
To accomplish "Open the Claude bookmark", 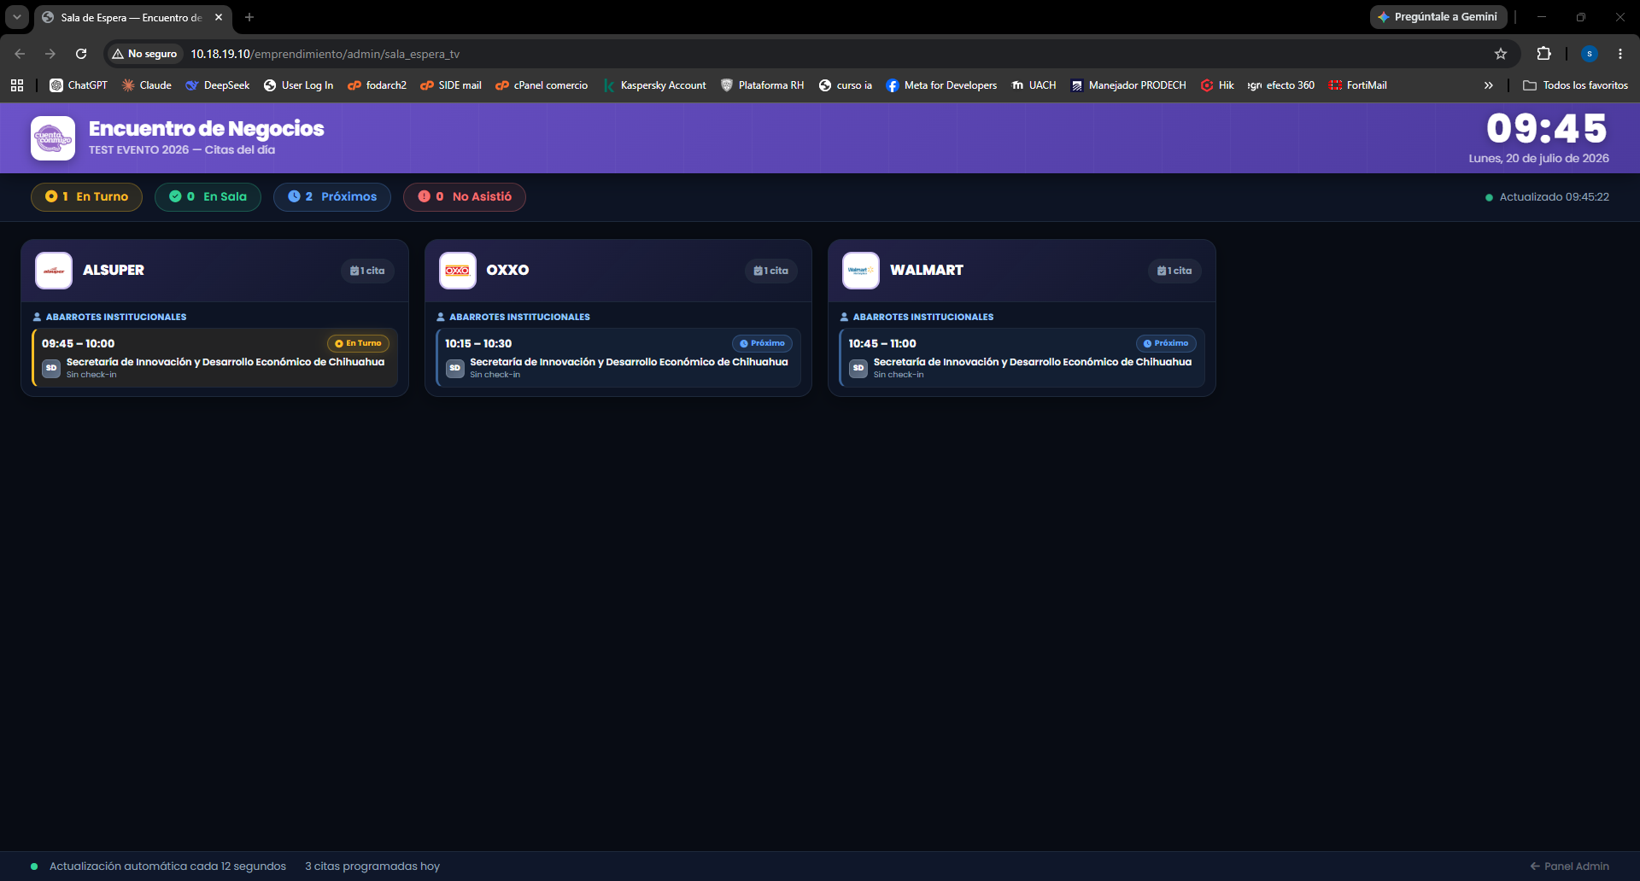I will [147, 85].
